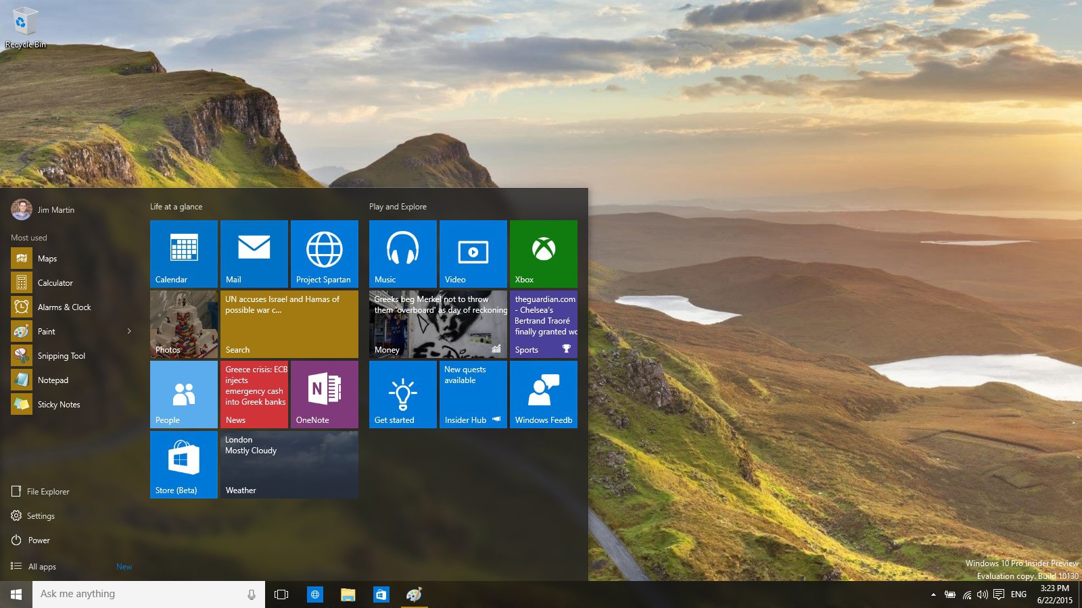Open the Xbox tile
The image size is (1082, 608).
(544, 254)
